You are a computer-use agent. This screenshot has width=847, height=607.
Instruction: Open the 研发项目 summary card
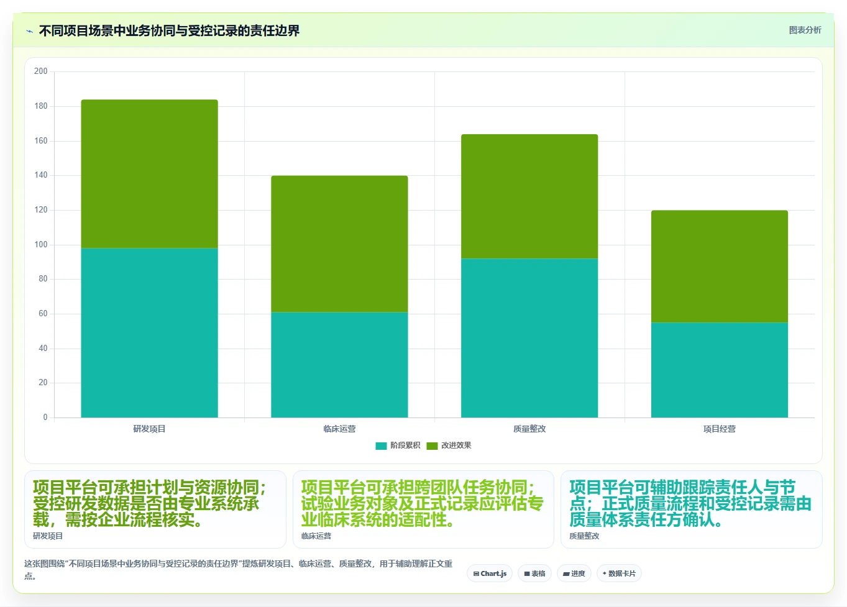click(155, 509)
